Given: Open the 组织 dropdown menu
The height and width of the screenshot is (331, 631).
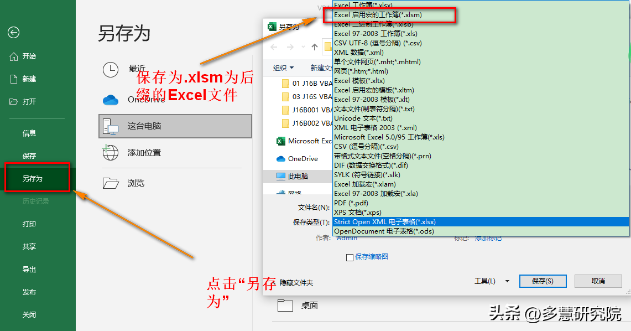Looking at the screenshot, I should (283, 68).
